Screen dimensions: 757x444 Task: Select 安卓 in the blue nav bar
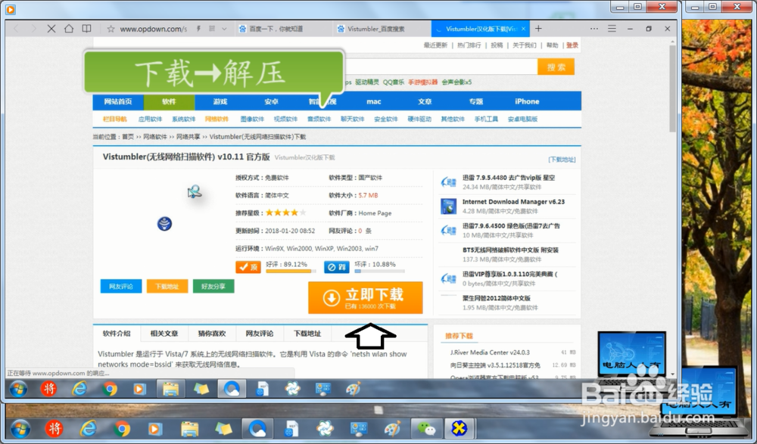tap(271, 101)
